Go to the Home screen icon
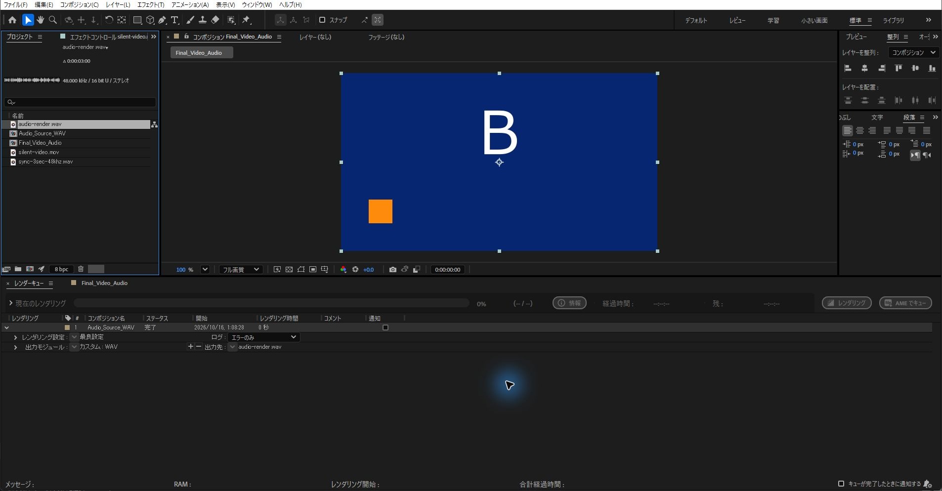This screenshot has width=942, height=491. [x=12, y=20]
